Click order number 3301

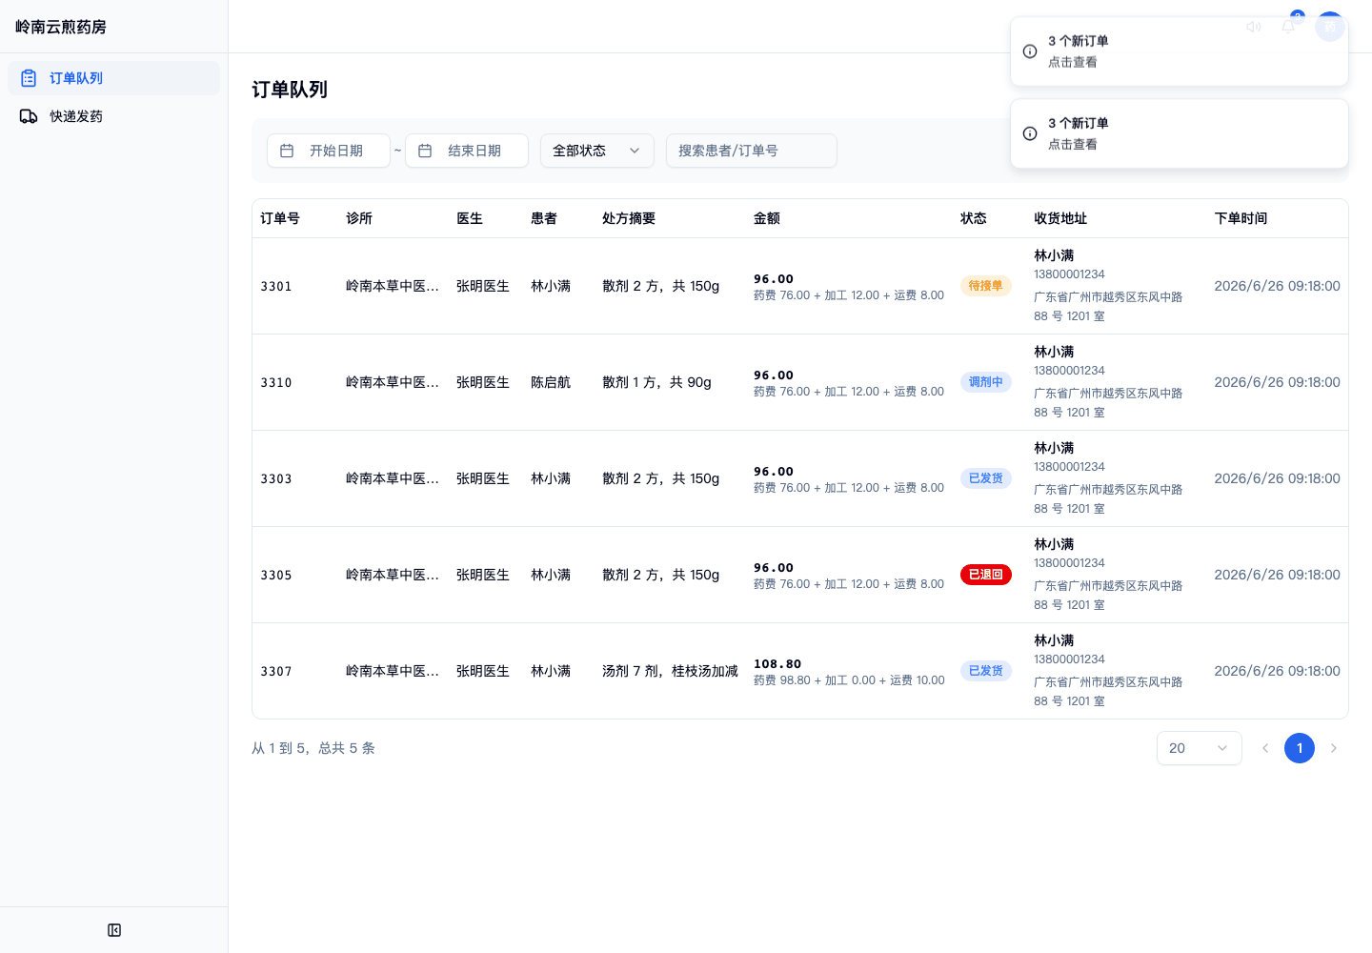point(276,286)
